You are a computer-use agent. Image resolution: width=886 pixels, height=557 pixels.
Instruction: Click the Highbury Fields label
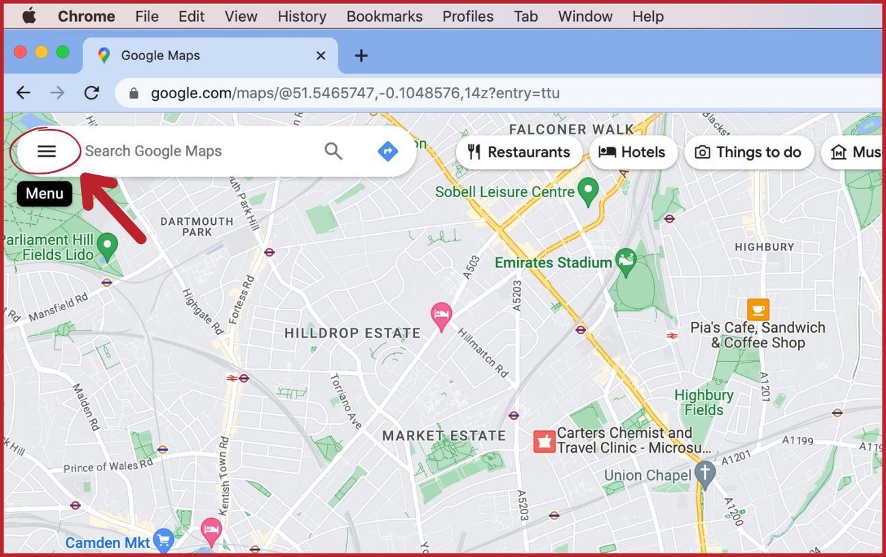pyautogui.click(x=704, y=402)
